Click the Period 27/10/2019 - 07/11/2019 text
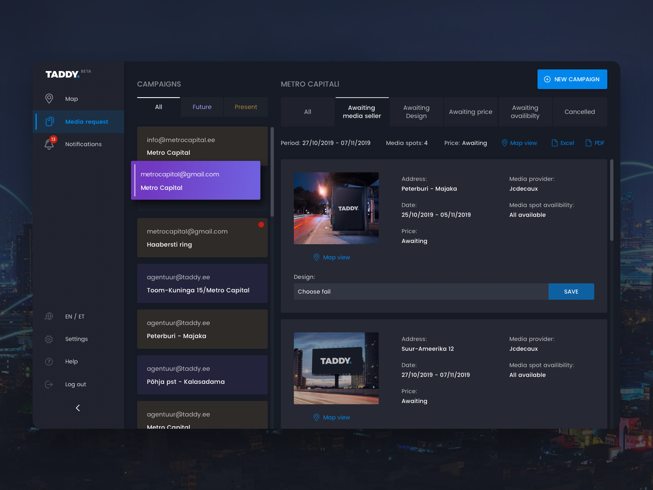 coord(326,143)
